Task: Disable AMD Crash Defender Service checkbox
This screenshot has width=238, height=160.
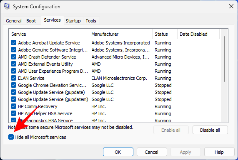Action: point(13,57)
